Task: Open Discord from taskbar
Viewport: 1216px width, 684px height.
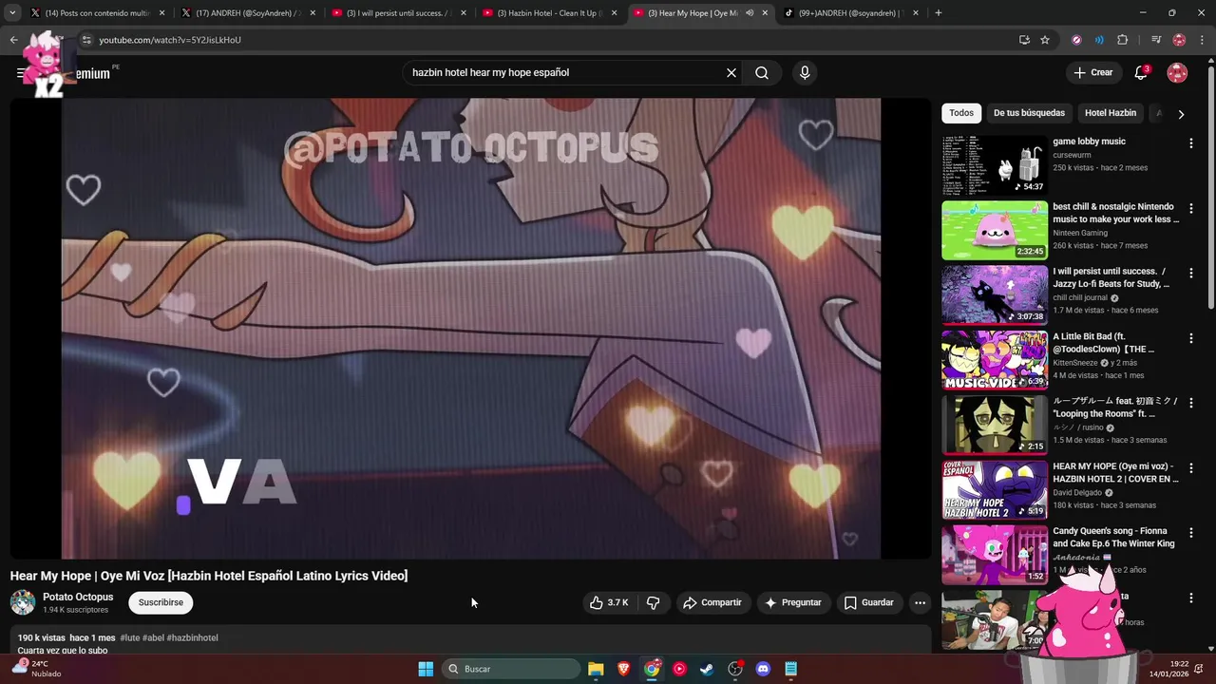Action: [x=763, y=669]
